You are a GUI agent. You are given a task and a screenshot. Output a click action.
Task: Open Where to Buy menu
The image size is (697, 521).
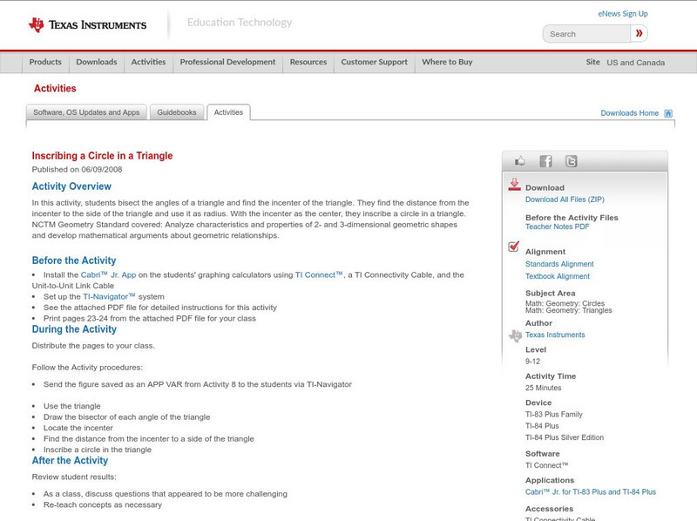[447, 62]
